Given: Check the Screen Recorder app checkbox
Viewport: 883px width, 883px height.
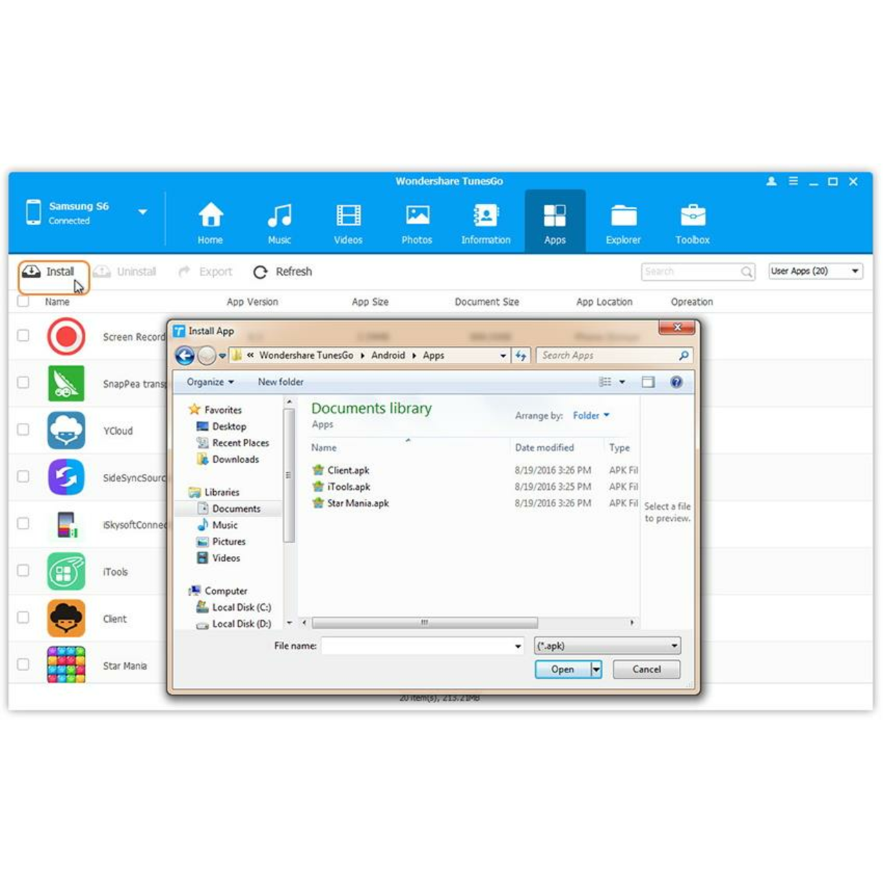Looking at the screenshot, I should [23, 335].
